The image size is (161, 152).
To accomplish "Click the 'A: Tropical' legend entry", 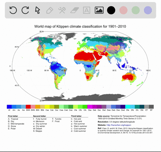I will point(13,119).
